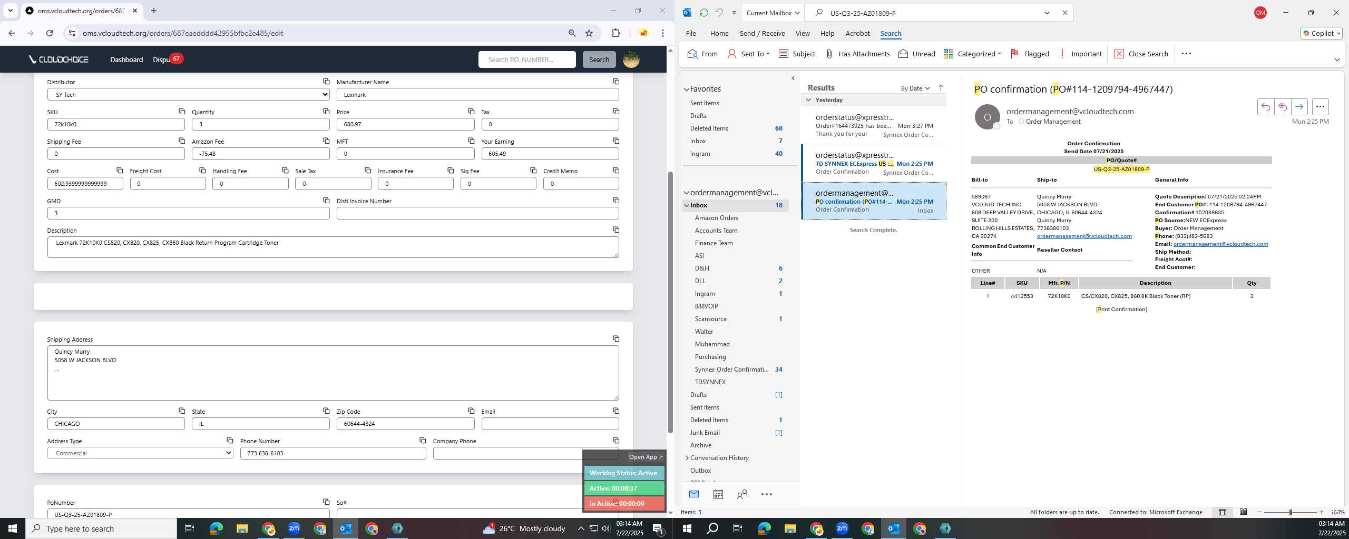
Task: Open the user avatar in CloudChoice header
Action: click(631, 59)
